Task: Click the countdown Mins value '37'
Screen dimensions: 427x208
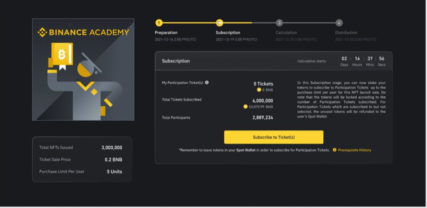Action: [370, 58]
